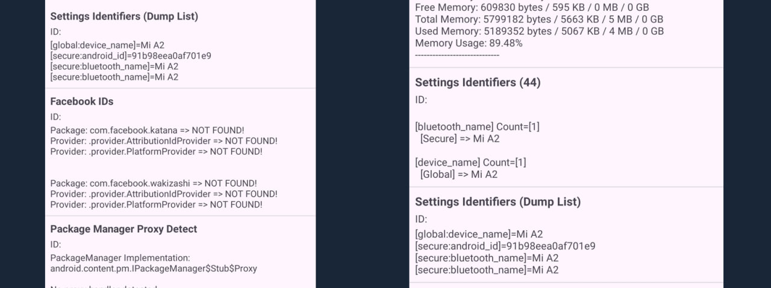Open the Package Manager Proxy Detect section
Screen dimensions: 771x288
click(123, 229)
